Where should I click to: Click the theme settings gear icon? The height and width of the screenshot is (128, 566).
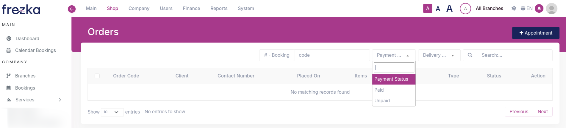pos(514,9)
